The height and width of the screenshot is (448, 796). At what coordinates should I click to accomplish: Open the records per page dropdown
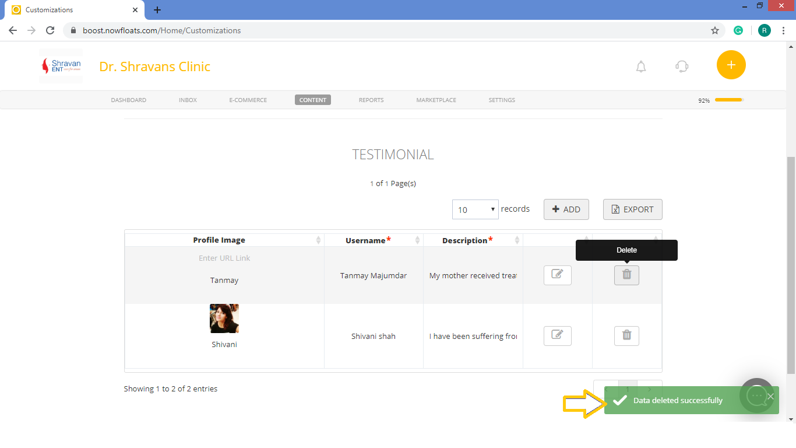pyautogui.click(x=476, y=209)
